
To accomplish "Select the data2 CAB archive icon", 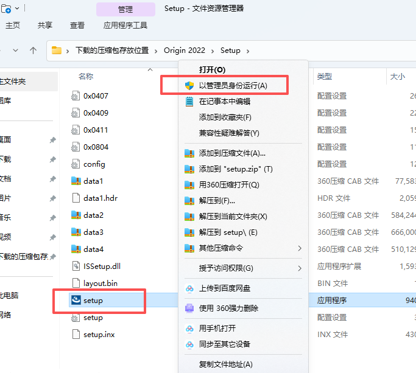I will (x=76, y=215).
